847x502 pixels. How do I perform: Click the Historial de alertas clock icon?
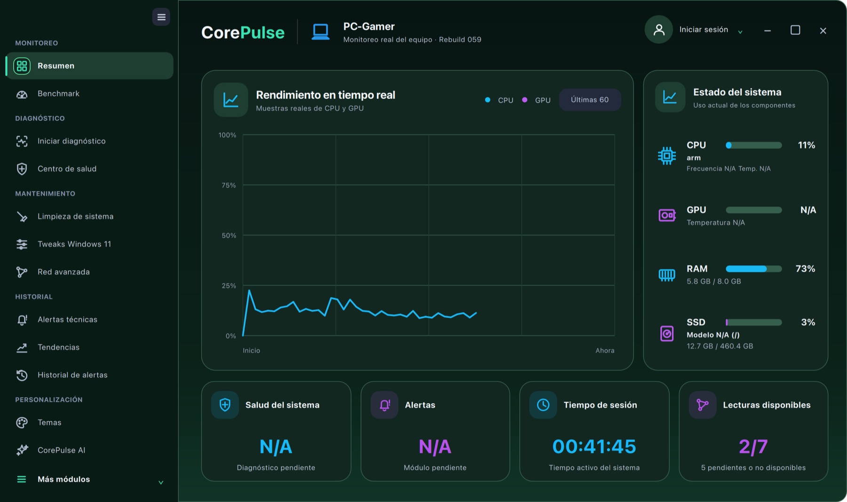tap(22, 375)
